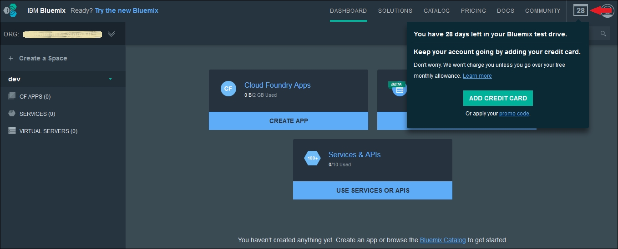Viewport: 618px width, 249px height.
Task: Click the BETA container icon
Action: (399, 90)
